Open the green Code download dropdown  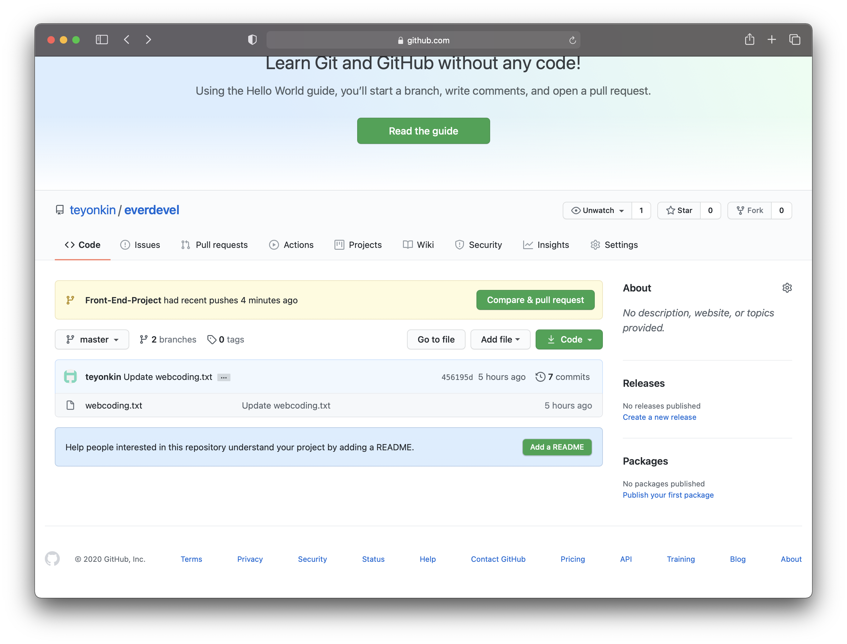[x=569, y=339]
